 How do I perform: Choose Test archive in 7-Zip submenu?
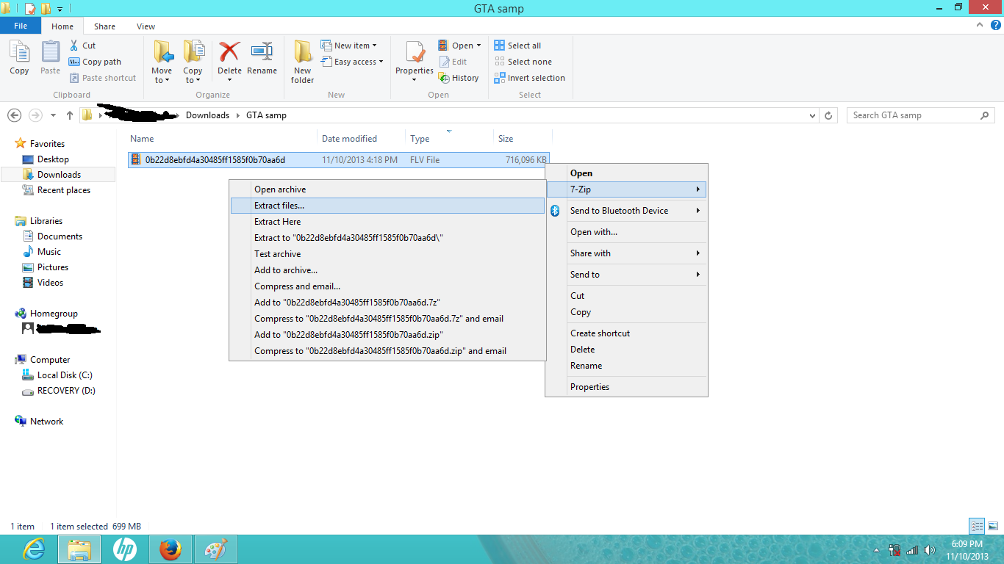pyautogui.click(x=387, y=254)
